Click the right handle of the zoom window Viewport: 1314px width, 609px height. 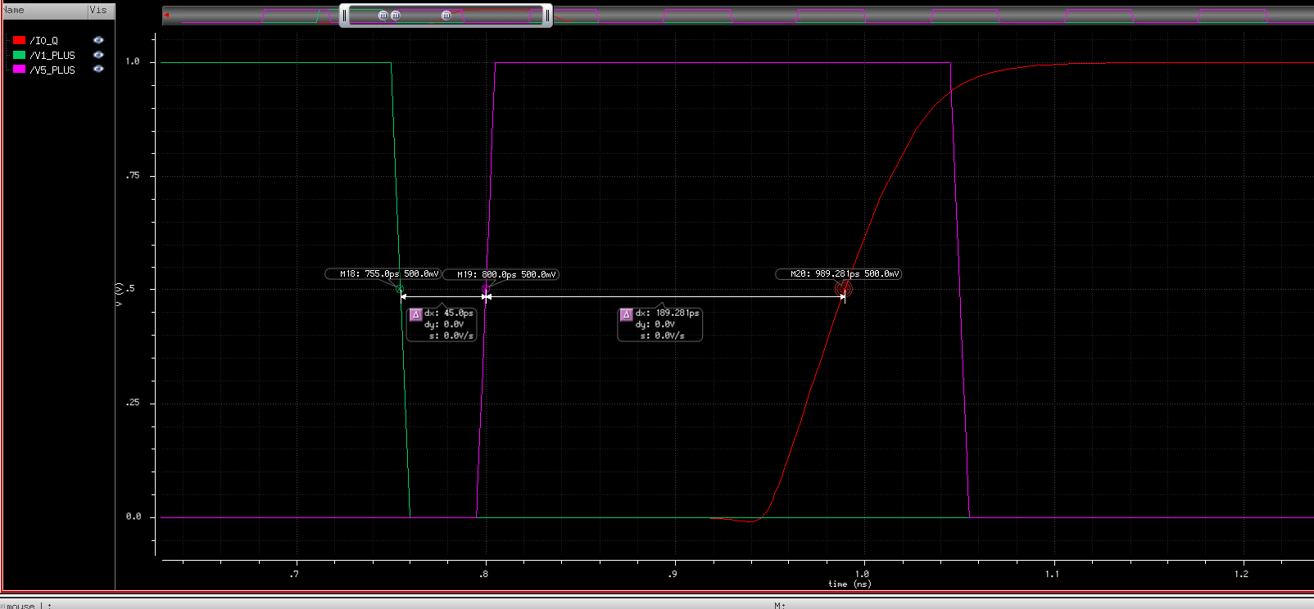pyautogui.click(x=547, y=16)
